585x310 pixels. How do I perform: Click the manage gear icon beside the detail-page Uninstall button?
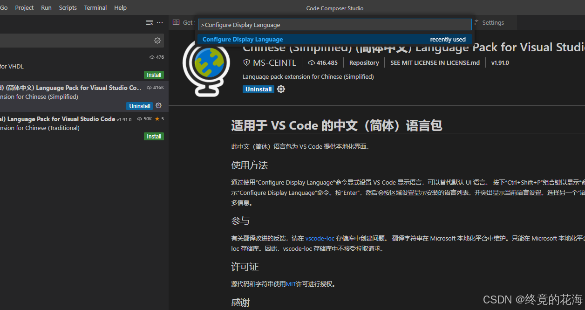point(281,89)
